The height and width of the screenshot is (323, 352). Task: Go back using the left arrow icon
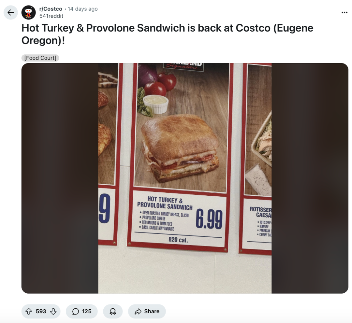click(x=10, y=13)
